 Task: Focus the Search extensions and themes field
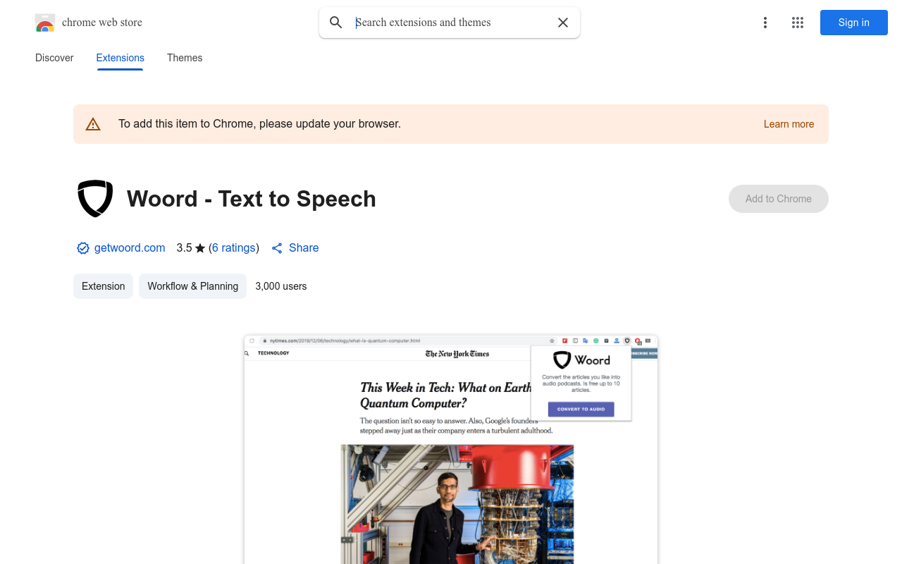point(451,23)
